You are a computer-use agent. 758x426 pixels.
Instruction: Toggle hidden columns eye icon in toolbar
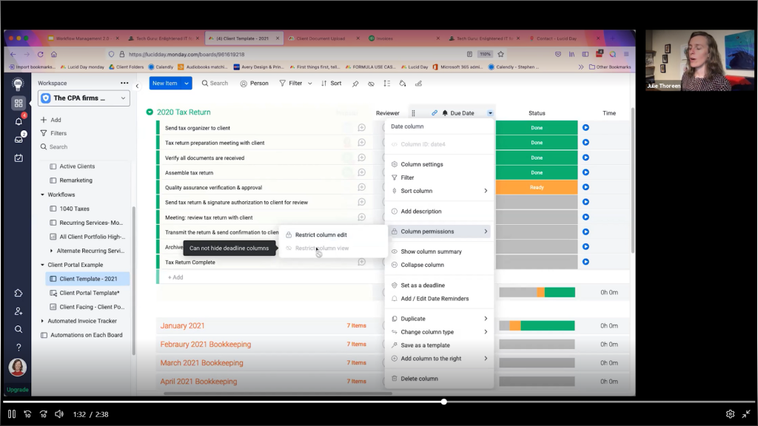pos(371,84)
